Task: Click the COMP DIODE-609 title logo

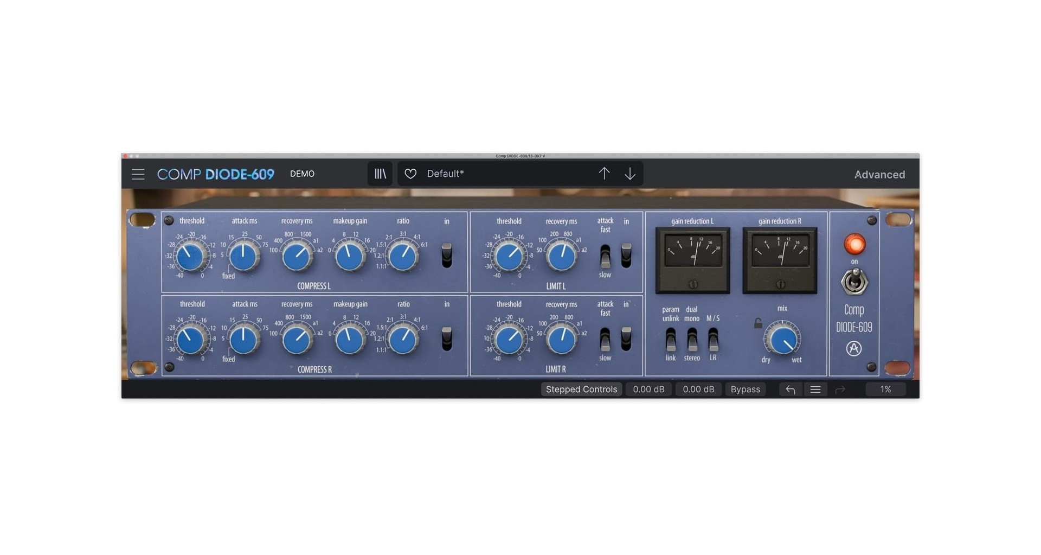Action: pos(216,174)
